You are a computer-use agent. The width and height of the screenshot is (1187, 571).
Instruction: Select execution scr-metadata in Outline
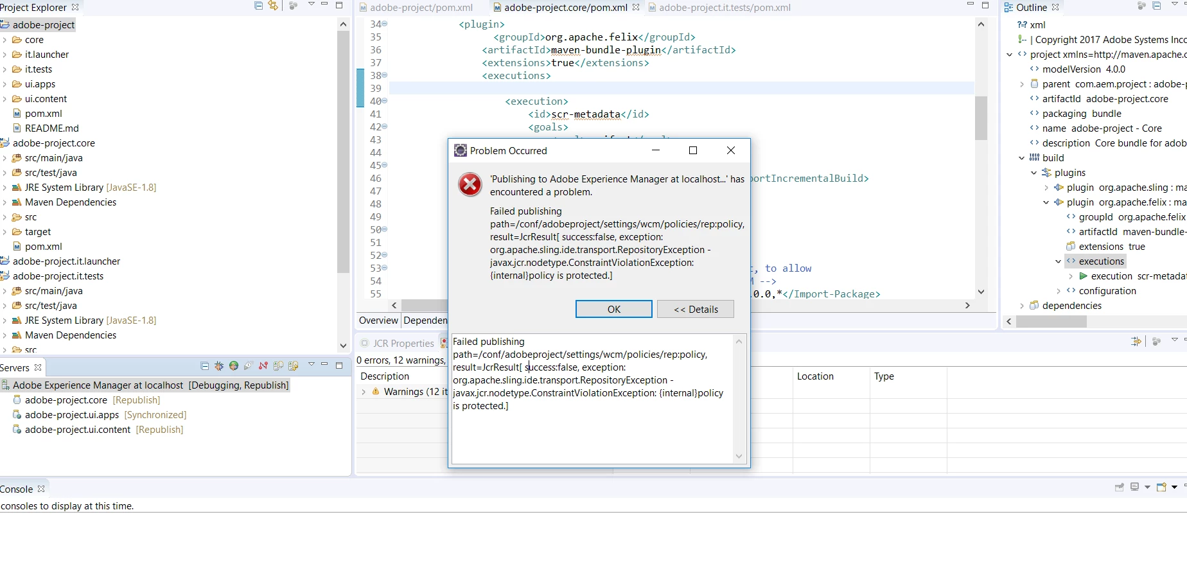(x=1134, y=276)
